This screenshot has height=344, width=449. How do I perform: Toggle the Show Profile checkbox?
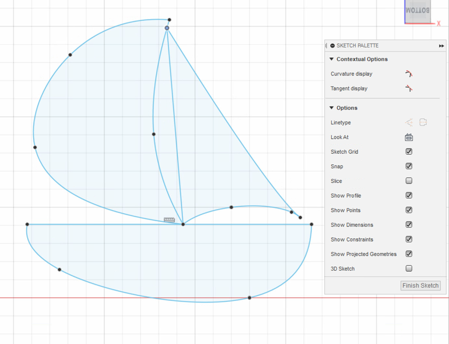pos(409,195)
